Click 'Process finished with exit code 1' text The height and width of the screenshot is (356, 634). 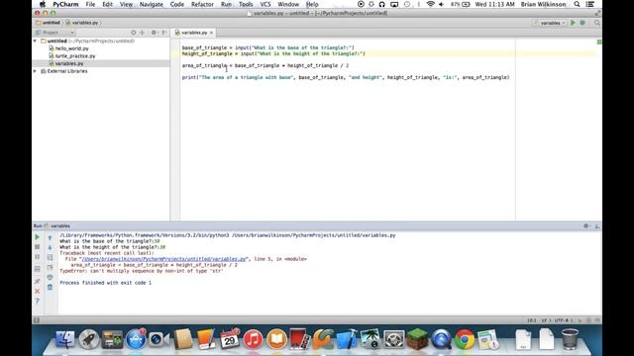click(106, 283)
